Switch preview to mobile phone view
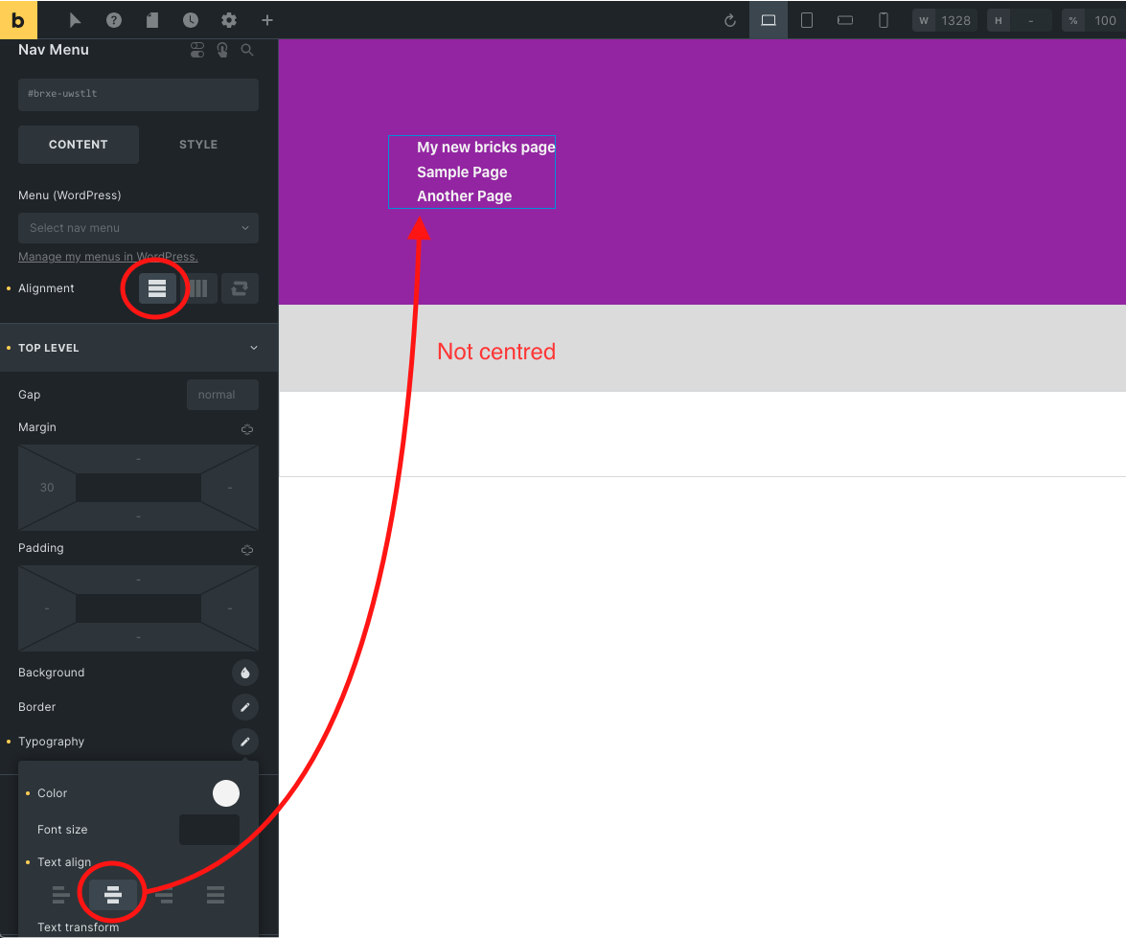 click(883, 19)
